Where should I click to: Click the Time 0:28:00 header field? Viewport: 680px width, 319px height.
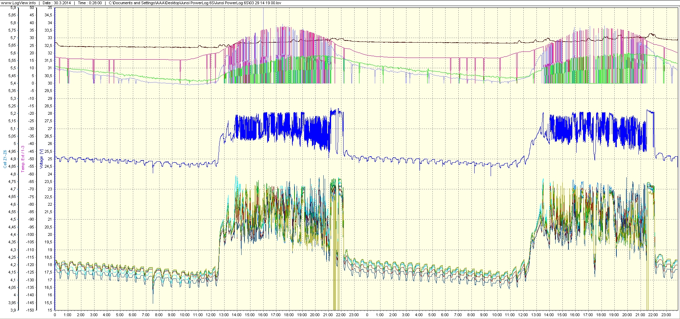click(90, 3)
